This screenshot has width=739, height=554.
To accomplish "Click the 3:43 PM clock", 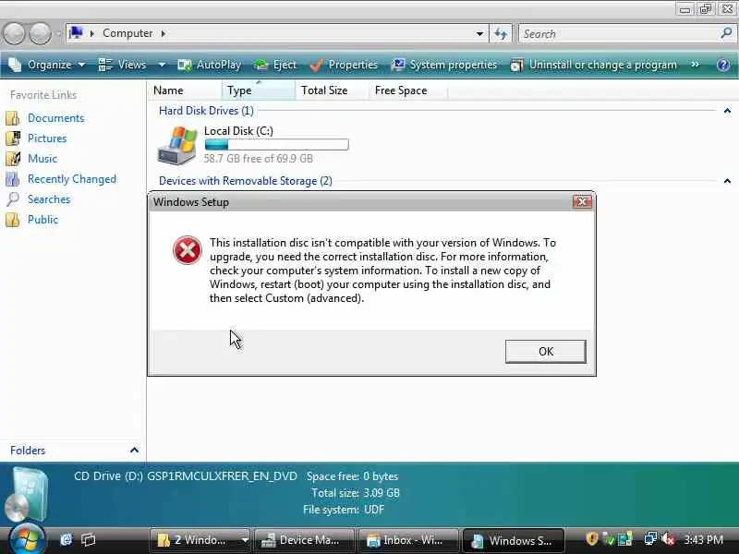I will click(703, 539).
